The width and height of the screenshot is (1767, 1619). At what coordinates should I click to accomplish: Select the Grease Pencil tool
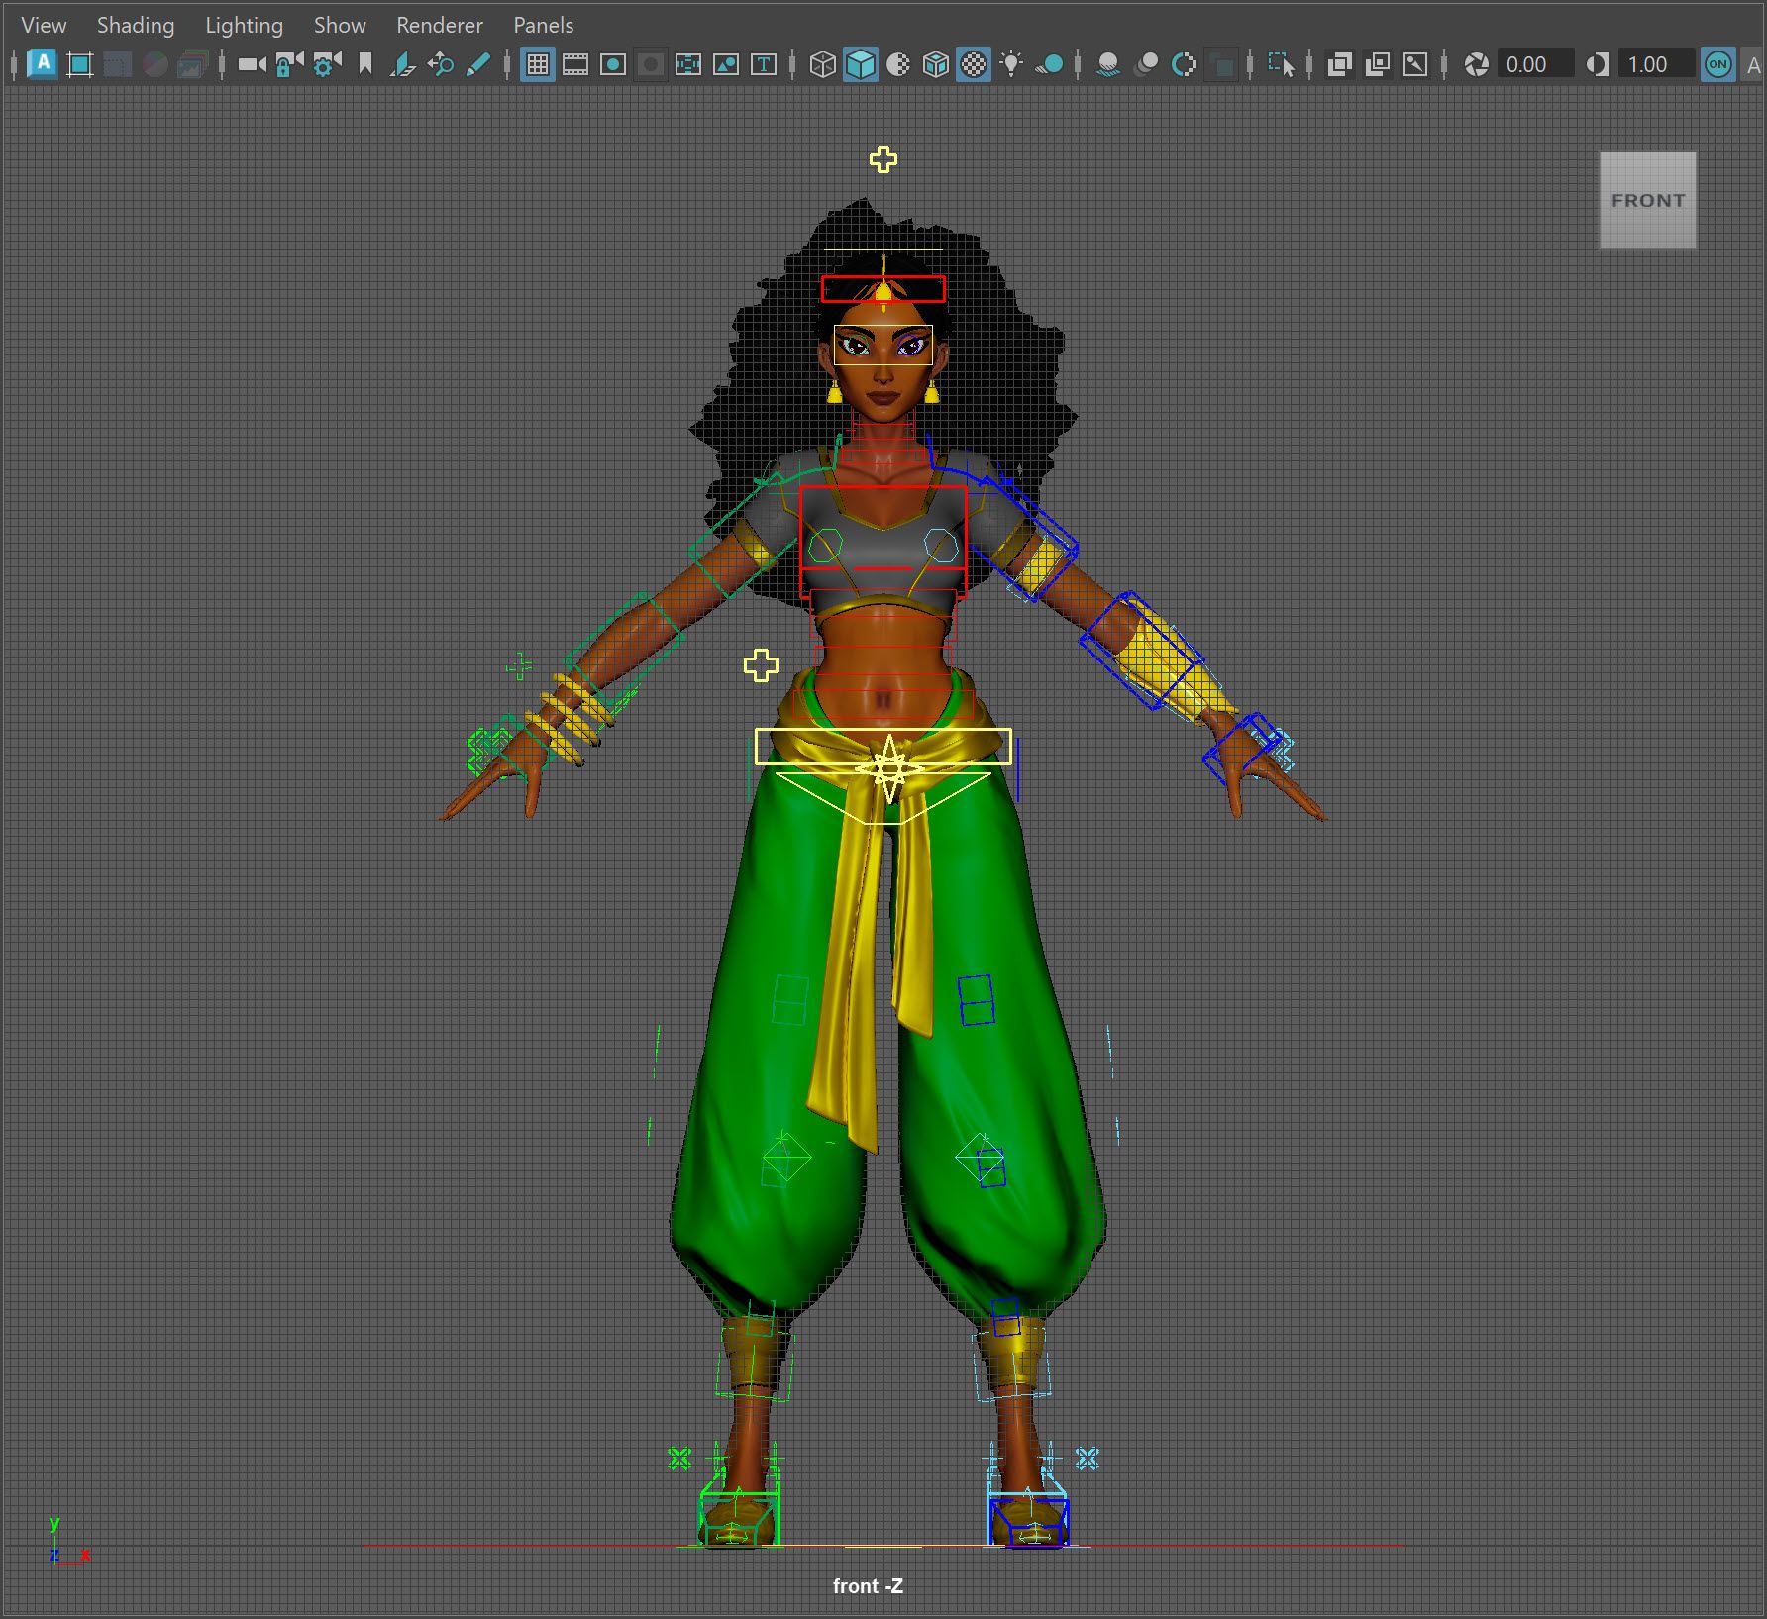point(477,64)
